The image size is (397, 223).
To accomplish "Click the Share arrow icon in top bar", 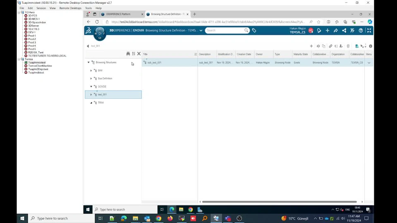I will point(336,30).
